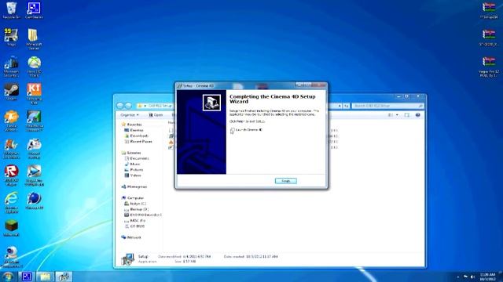Change view icon in Explorer toolbar
The width and height of the screenshot is (503, 282).
pyautogui.click(x=391, y=115)
